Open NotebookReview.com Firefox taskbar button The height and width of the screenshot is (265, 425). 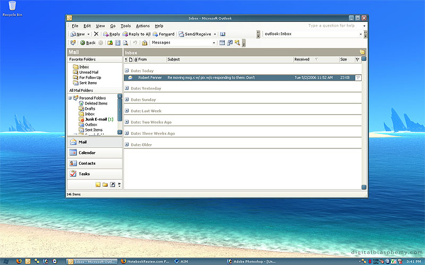145,261
